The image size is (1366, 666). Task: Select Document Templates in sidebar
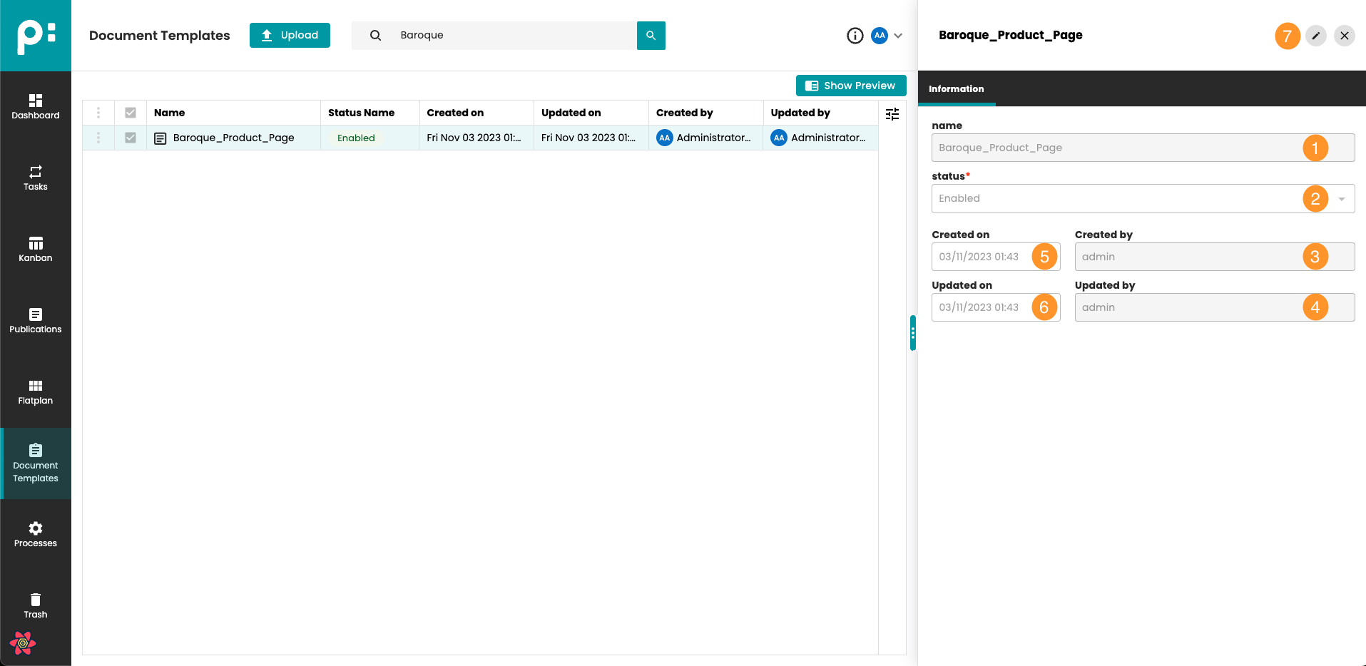[x=36, y=463]
